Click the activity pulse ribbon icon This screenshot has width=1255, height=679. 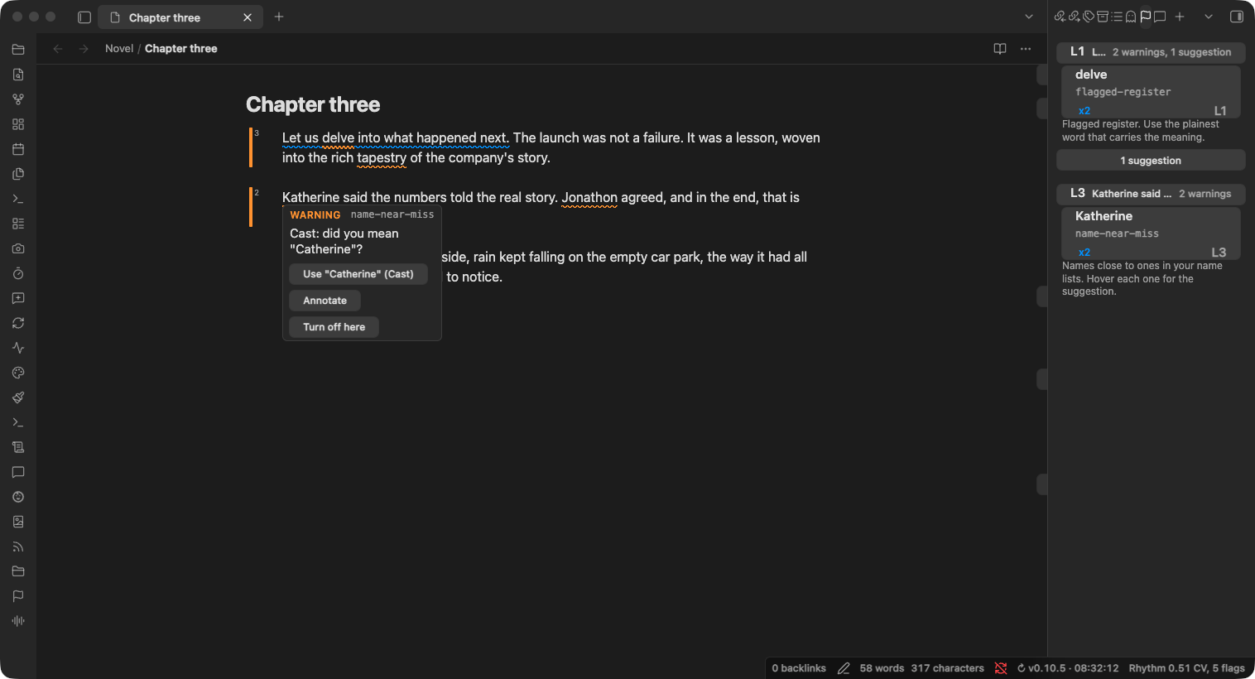pos(18,348)
